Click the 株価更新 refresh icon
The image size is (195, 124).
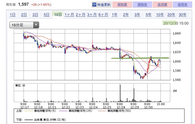coord(94,5)
